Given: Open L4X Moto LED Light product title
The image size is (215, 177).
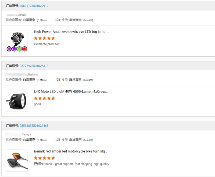Looking at the screenshot, I should click(71, 91).
